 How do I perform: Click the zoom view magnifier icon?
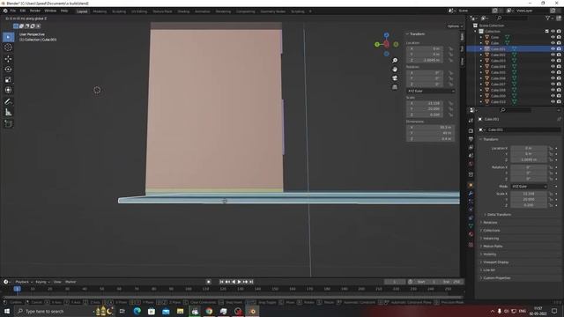[395, 61]
